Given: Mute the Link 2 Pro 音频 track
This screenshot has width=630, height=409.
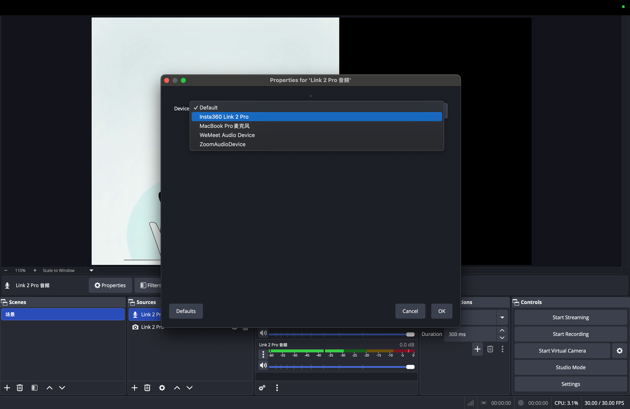Looking at the screenshot, I should [x=263, y=366].
